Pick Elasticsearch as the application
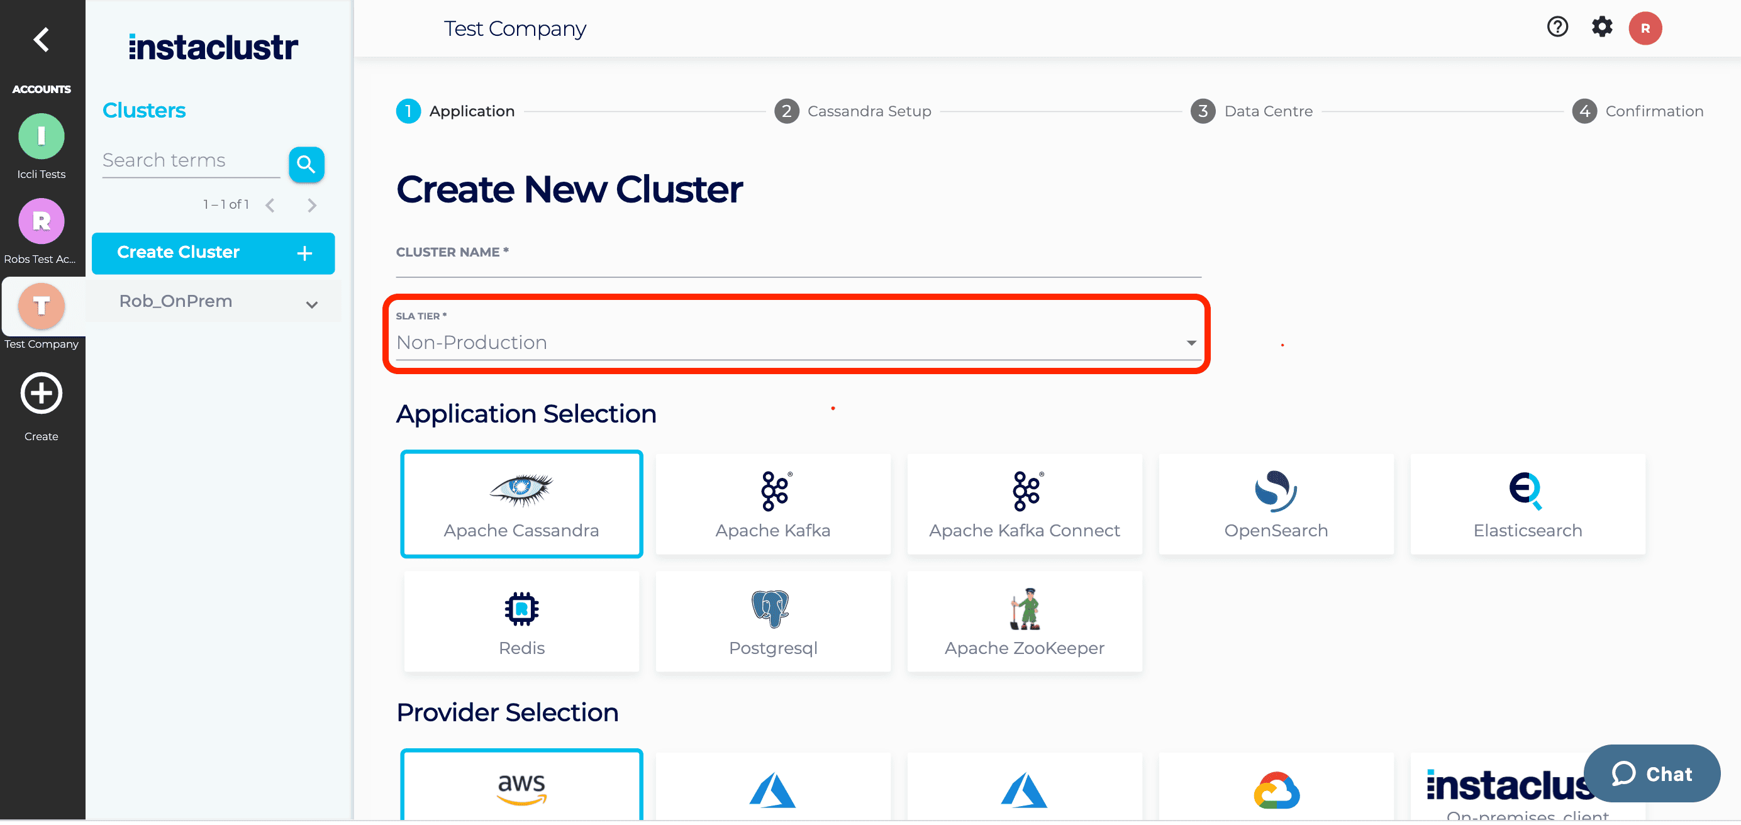The image size is (1741, 825). pyautogui.click(x=1527, y=504)
